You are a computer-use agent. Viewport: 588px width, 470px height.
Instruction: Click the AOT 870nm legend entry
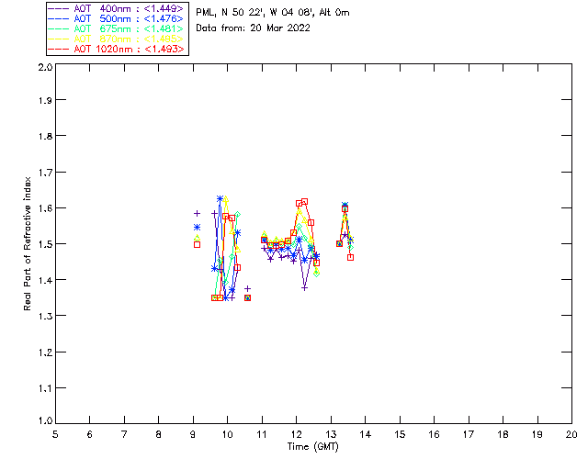[x=116, y=39]
